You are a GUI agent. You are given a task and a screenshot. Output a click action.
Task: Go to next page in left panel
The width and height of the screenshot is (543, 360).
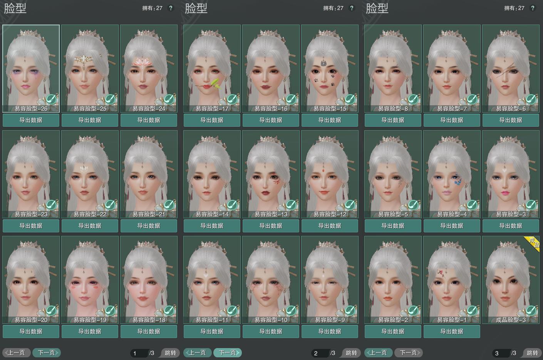click(x=47, y=353)
